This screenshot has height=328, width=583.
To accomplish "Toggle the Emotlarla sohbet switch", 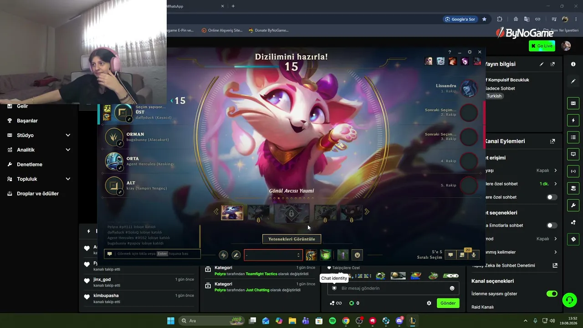I will click(552, 225).
